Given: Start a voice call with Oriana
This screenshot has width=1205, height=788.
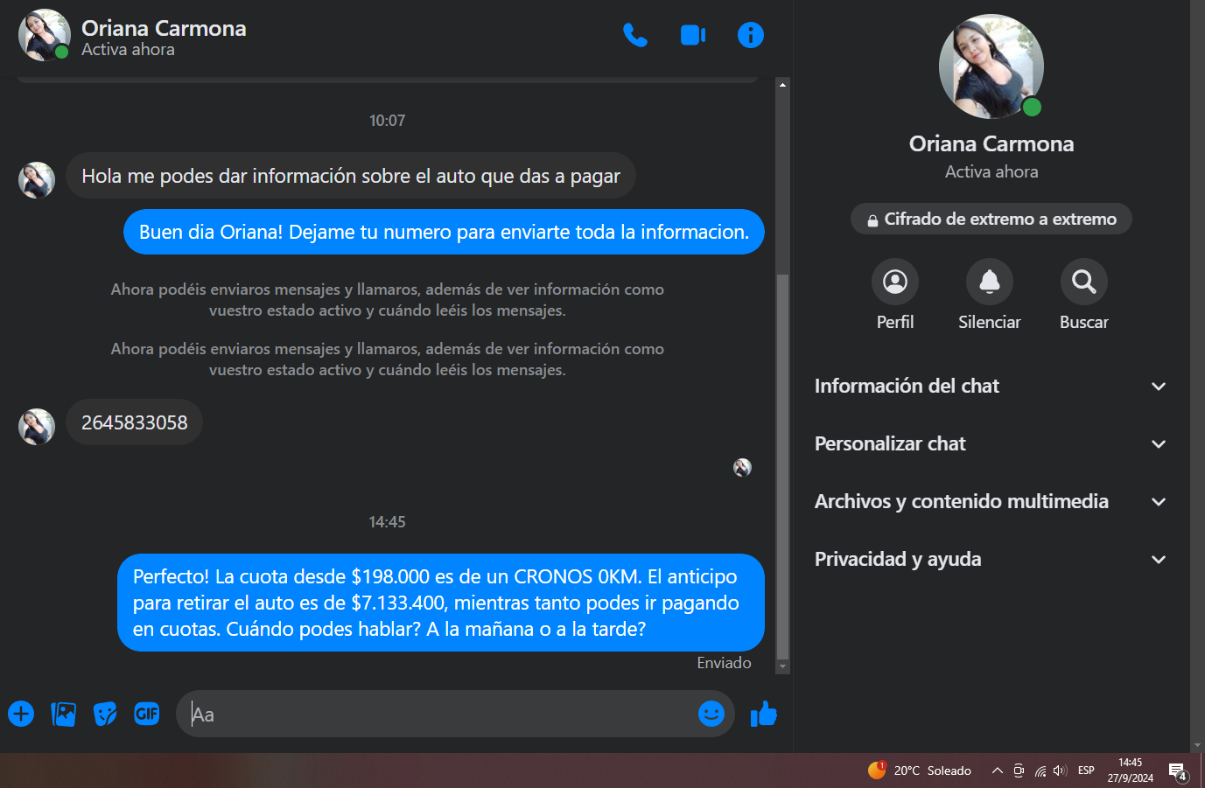Looking at the screenshot, I should click(634, 35).
